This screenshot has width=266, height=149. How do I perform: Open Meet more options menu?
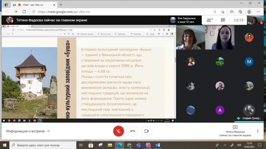(258, 131)
